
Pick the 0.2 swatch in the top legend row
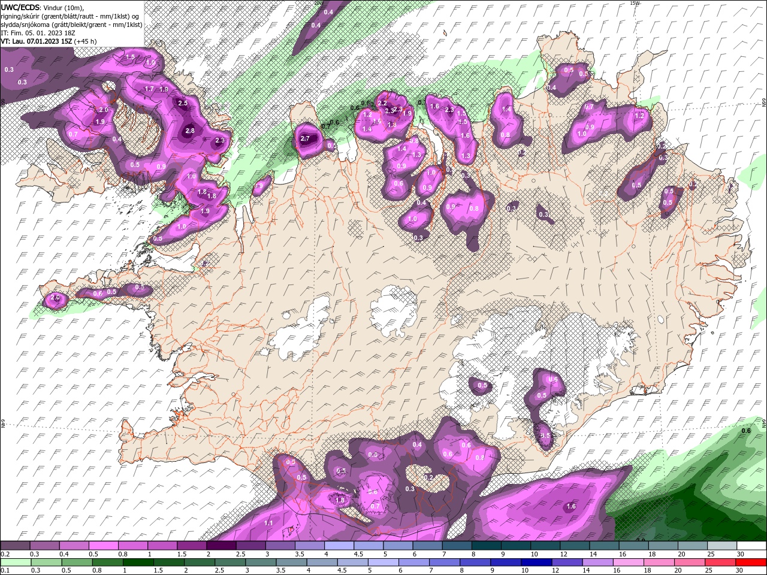[x=15, y=546]
